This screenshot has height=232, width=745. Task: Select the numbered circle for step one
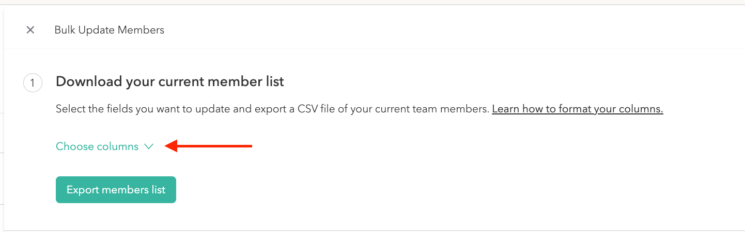pyautogui.click(x=33, y=83)
